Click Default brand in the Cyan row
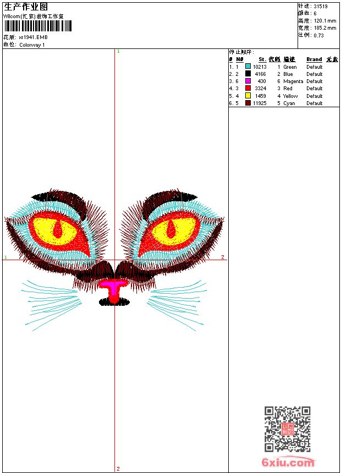341x473 pixels. click(315, 103)
